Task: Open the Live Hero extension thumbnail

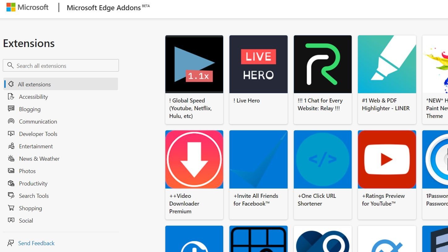Action: (259, 64)
